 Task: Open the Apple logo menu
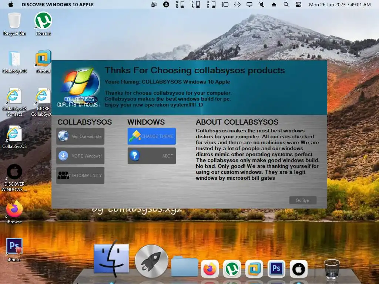point(11,4)
